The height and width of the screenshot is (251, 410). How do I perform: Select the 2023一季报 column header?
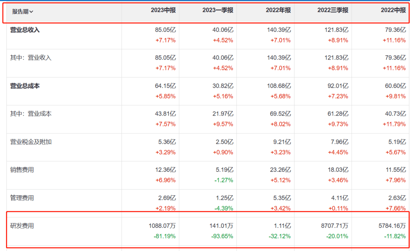tap(218, 11)
